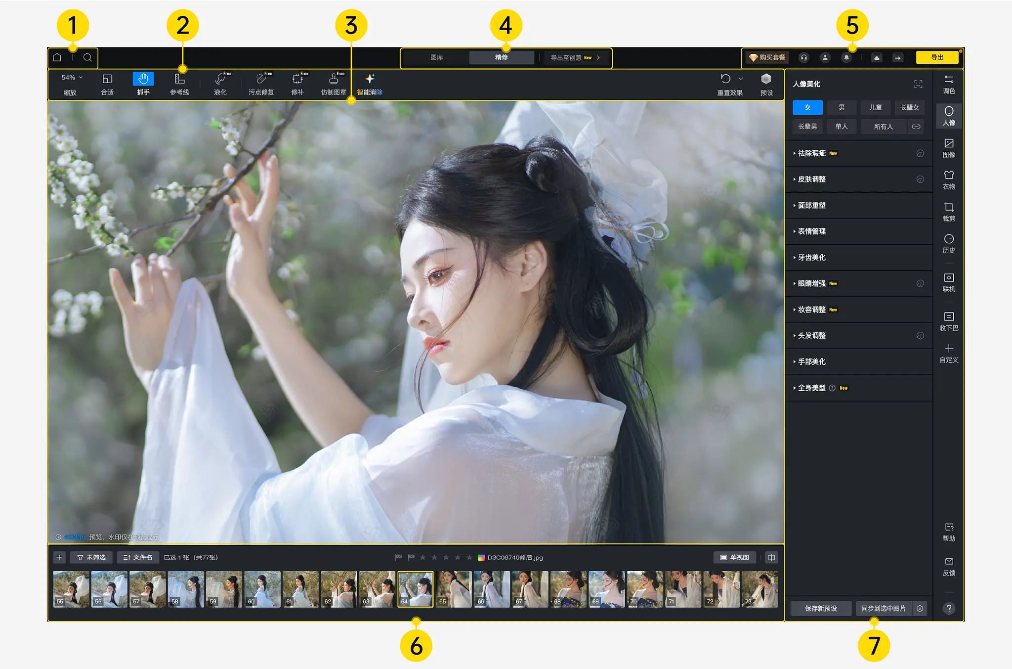Screen dimensions: 1012x669
Task: Switch to the 图库 library tab
Action: (437, 57)
